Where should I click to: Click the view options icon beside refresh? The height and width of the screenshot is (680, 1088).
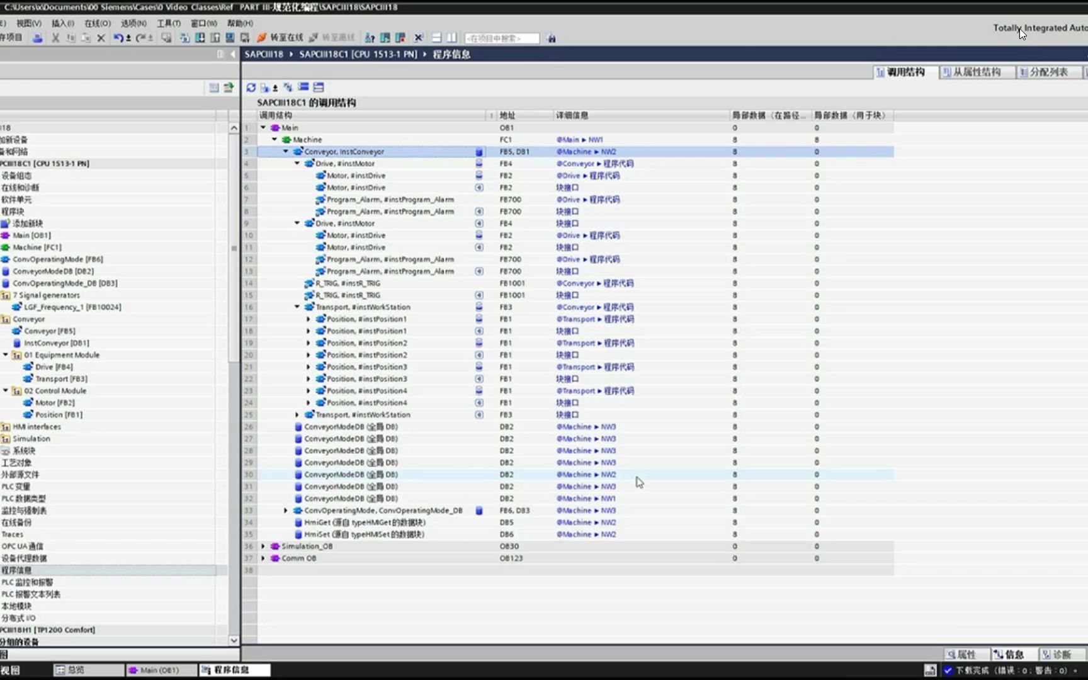point(266,87)
